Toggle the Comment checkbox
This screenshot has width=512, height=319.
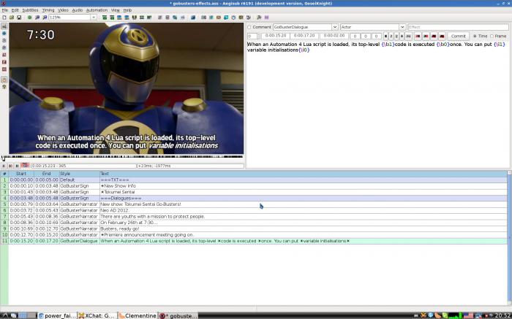[x=249, y=27]
